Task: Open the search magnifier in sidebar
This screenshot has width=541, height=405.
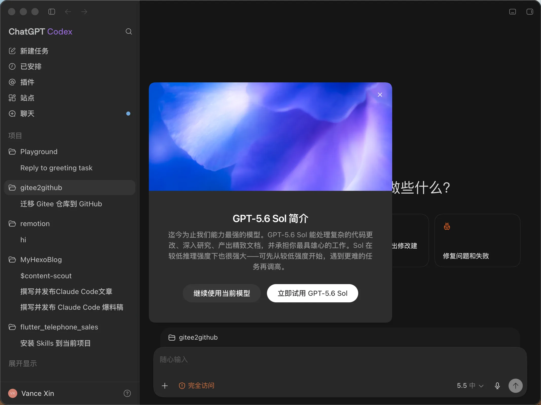Action: click(x=129, y=31)
